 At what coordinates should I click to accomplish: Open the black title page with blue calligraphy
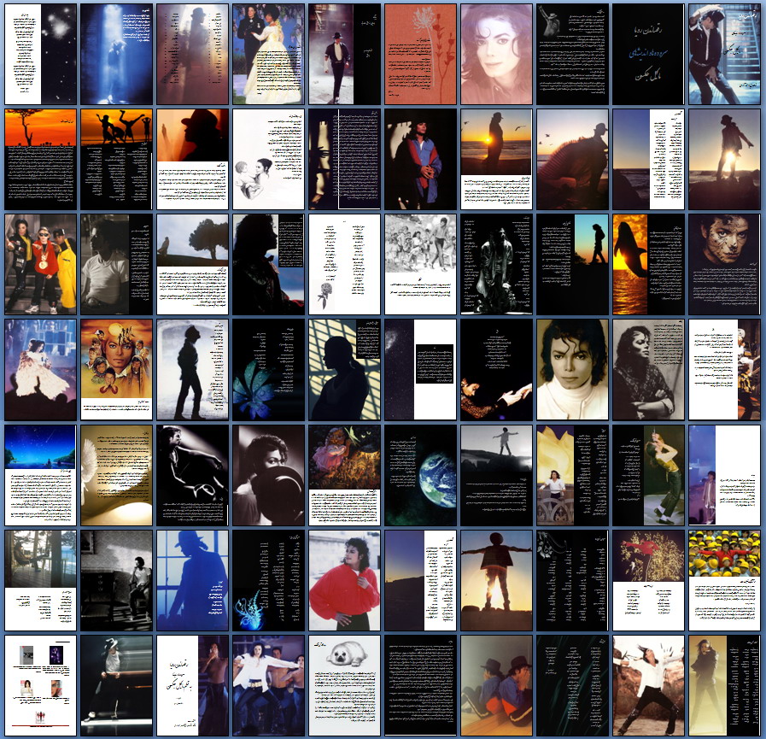click(x=647, y=54)
